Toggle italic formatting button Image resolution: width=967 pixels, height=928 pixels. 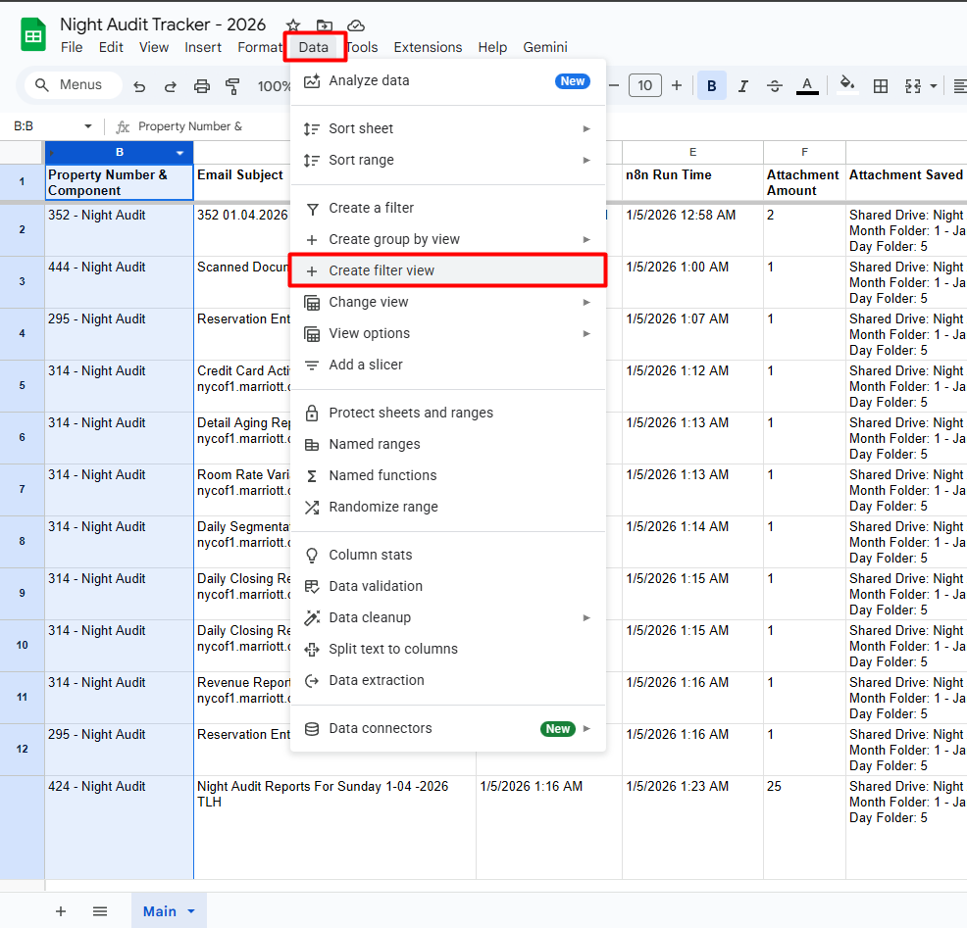pos(742,86)
